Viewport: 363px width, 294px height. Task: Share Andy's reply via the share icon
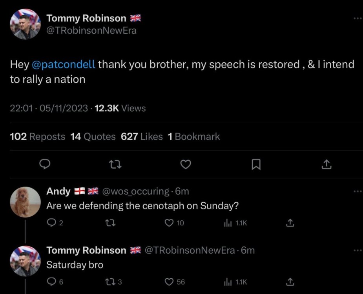click(290, 223)
